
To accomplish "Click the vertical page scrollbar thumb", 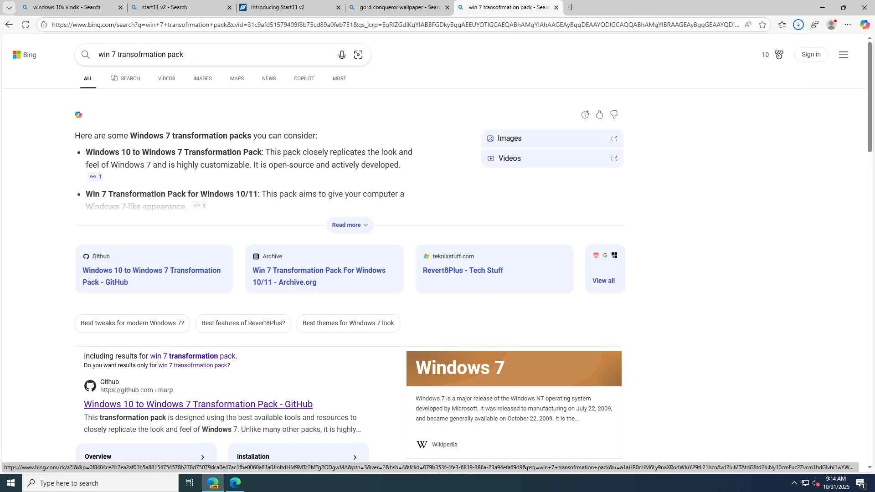I will (x=870, y=98).
